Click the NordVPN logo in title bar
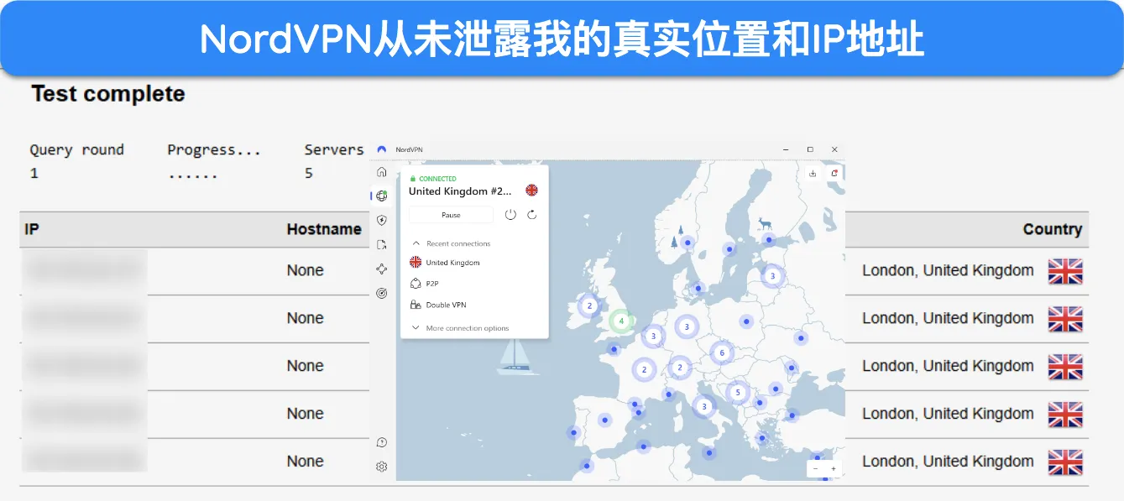1124x501 pixels. (382, 149)
